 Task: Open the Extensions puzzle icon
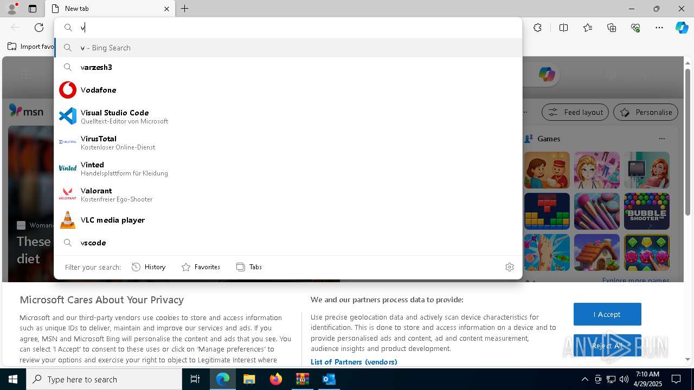coord(537,28)
